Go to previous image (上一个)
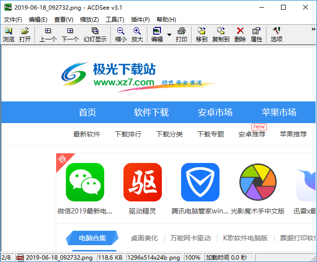Screen dimensions: 317x262 tap(48, 35)
